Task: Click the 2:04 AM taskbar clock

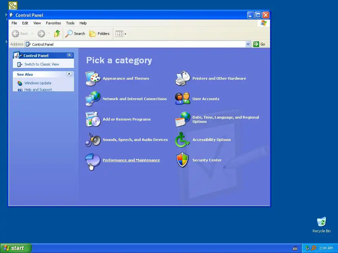Action: (x=326, y=248)
